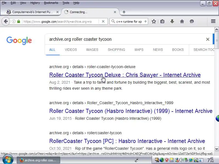Image resolution: width=219 pixels, height=164 pixels.
Task: Go to the Home page icon
Action: click(x=182, y=21)
